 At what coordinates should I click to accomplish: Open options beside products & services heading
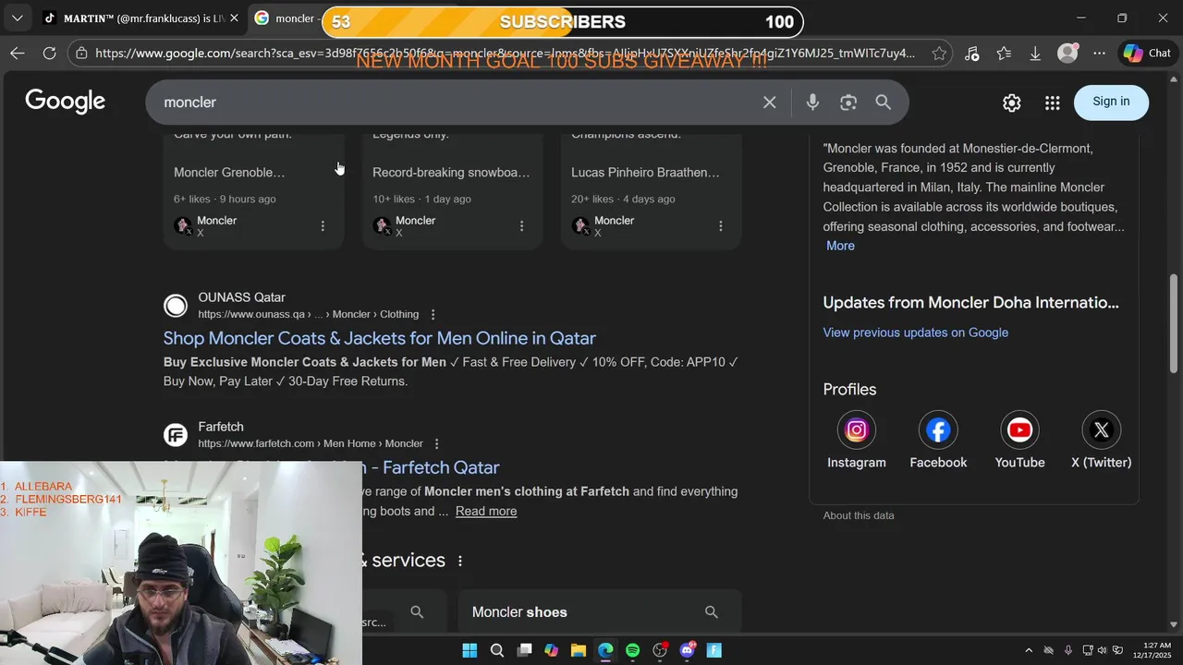pos(459,561)
